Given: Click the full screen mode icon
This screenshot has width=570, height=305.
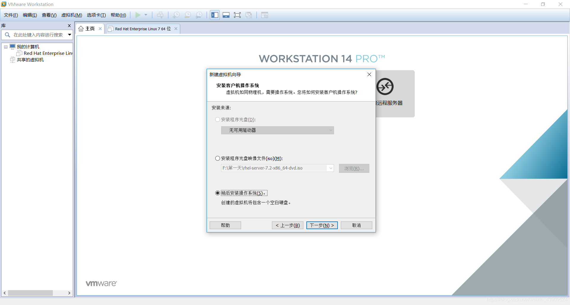Looking at the screenshot, I should [x=237, y=15].
